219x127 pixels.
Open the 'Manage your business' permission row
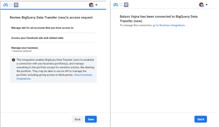25,48
